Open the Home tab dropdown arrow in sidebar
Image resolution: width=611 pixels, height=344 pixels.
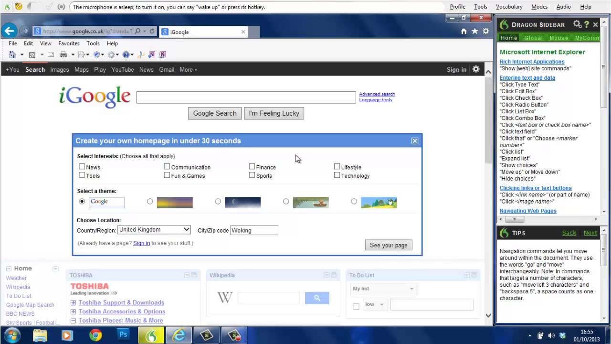55,269
